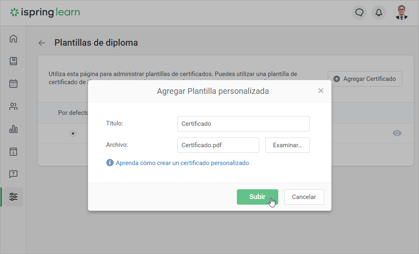Image resolution: width=419 pixels, height=254 pixels.
Task: Close the Agregar Plantilla dialog
Action: pyautogui.click(x=321, y=91)
